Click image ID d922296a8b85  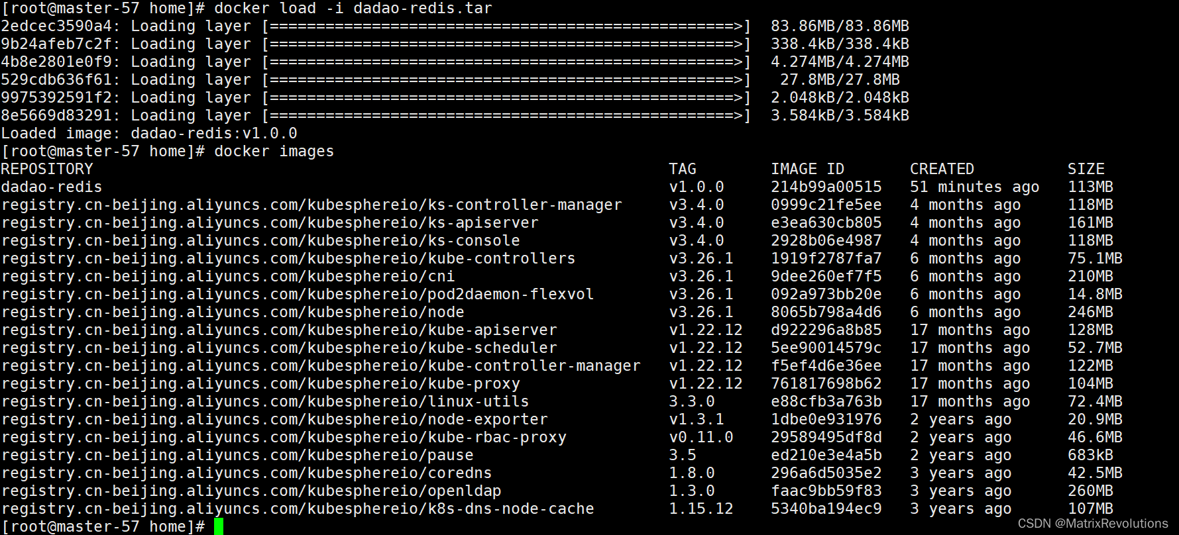(826, 330)
